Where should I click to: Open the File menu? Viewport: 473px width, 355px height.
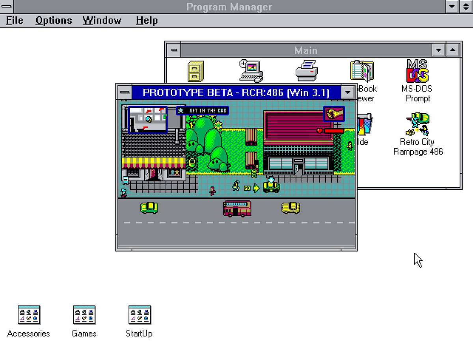(15, 21)
